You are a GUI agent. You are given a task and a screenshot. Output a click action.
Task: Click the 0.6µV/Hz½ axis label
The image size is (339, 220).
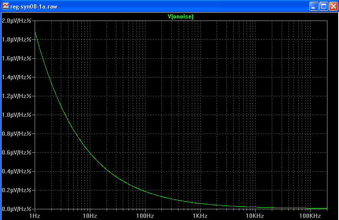click(16, 152)
